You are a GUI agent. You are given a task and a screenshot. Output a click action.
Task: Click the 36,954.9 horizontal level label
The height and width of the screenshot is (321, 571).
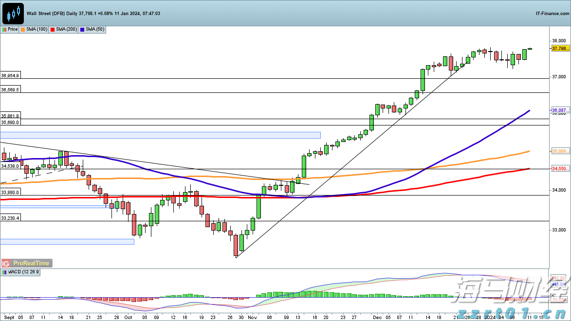(x=10, y=76)
